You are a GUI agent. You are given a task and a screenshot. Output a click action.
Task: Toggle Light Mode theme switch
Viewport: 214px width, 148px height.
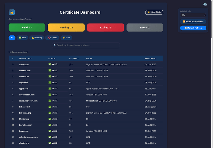tap(154, 12)
